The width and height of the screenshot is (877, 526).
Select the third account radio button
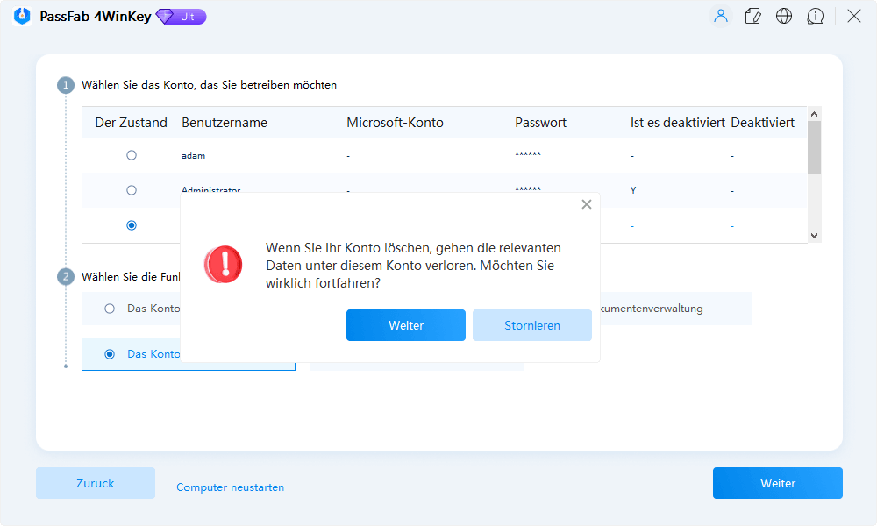132,224
